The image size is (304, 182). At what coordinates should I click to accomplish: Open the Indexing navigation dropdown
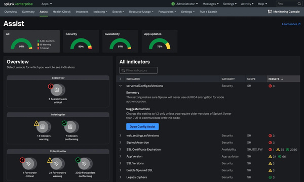(100, 12)
